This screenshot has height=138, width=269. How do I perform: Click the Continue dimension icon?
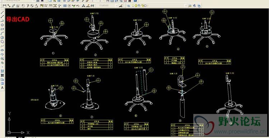(51, 6)
